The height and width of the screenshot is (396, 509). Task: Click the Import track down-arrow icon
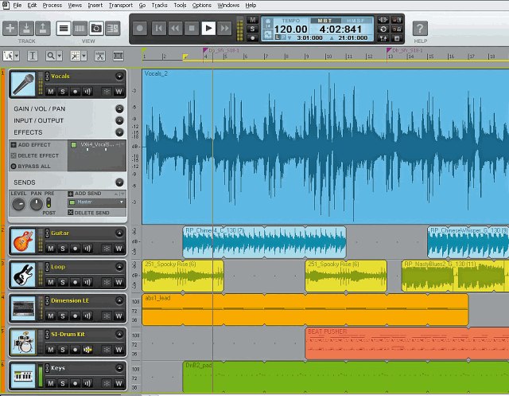(x=26, y=29)
